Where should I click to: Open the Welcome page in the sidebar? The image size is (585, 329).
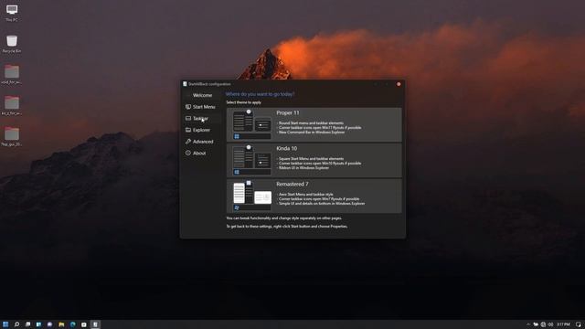[x=202, y=95]
